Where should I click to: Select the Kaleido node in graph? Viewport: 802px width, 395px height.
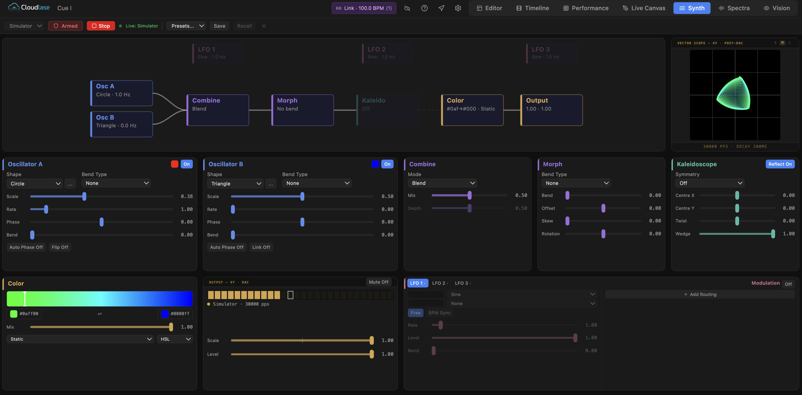[387, 110]
